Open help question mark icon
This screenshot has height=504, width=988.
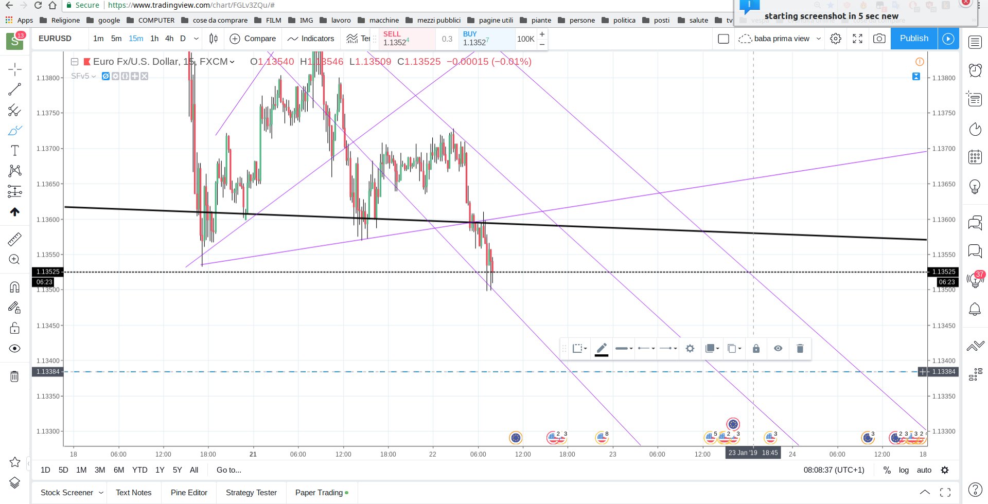(x=975, y=490)
